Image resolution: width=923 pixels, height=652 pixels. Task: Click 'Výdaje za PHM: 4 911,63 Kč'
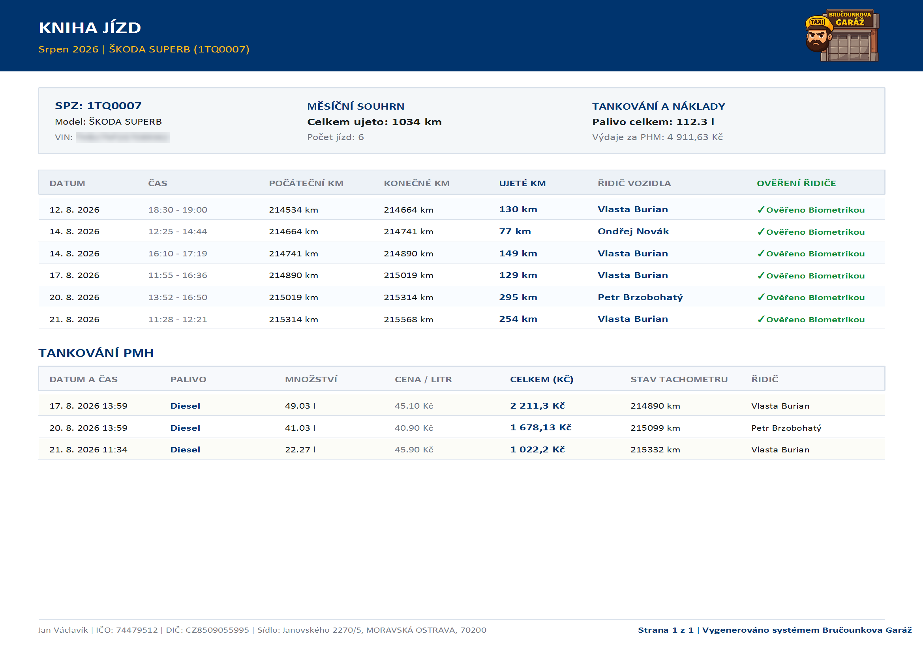[x=658, y=137]
